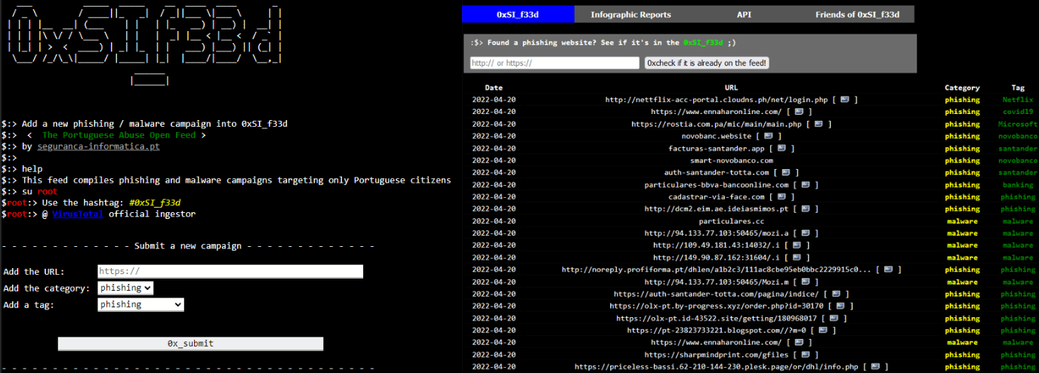
Task: Open the API tab
Action: click(744, 14)
